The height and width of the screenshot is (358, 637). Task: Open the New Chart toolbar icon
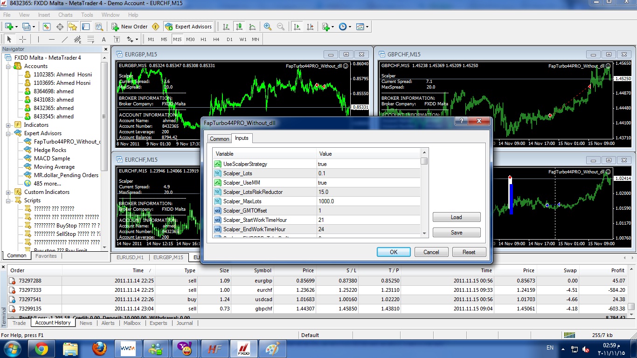pos(9,27)
